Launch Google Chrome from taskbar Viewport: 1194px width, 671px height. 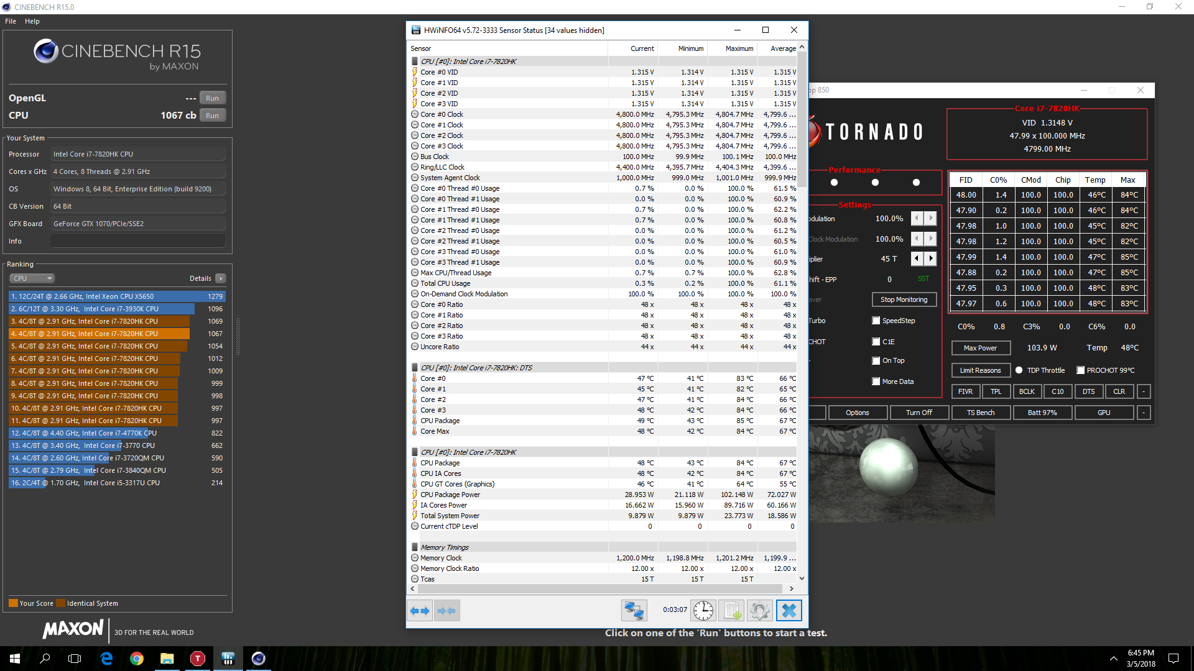click(137, 659)
